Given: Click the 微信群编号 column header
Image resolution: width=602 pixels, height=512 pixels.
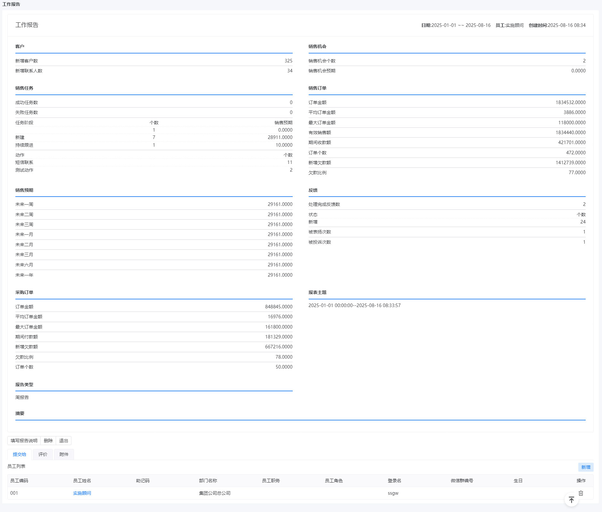Looking at the screenshot, I should pos(462,481).
